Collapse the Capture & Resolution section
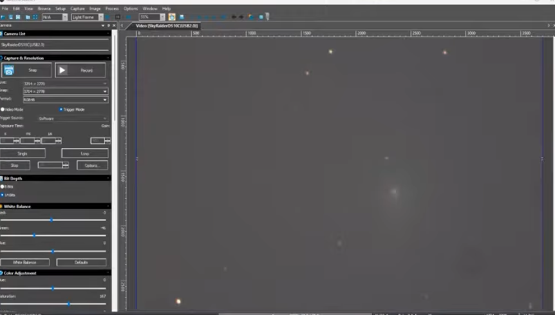Viewport: 555px width, 315px height. tap(108, 58)
